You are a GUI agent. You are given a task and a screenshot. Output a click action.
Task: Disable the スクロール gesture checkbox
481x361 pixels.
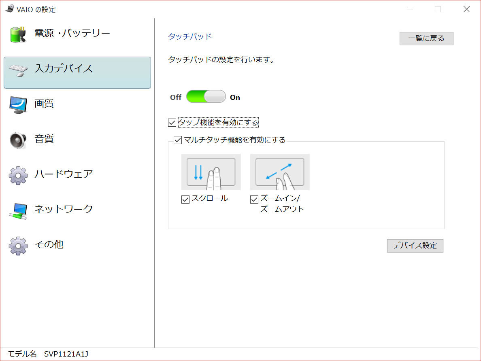point(185,199)
